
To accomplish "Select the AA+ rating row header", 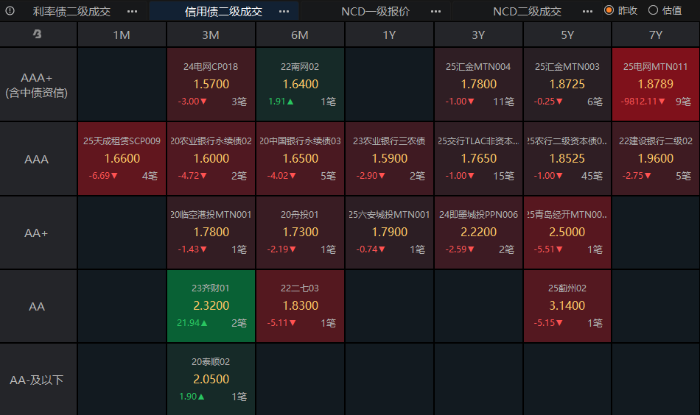I will (38, 233).
